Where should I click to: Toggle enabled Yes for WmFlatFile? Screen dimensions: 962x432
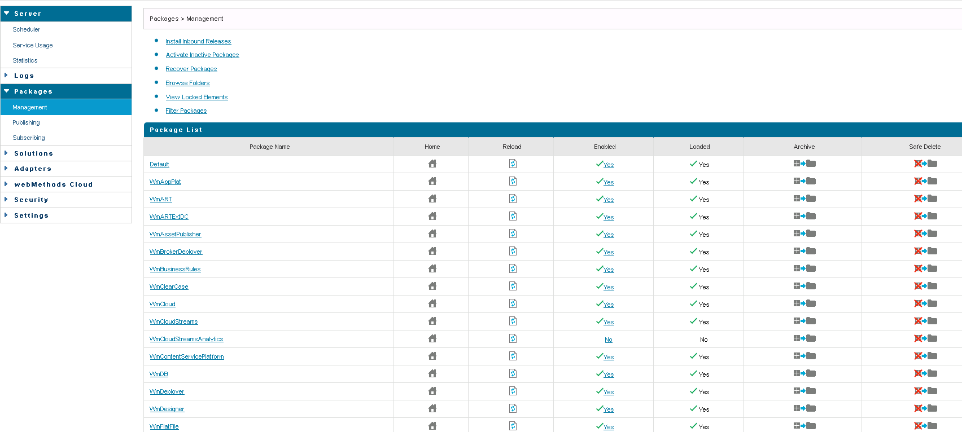609,427
